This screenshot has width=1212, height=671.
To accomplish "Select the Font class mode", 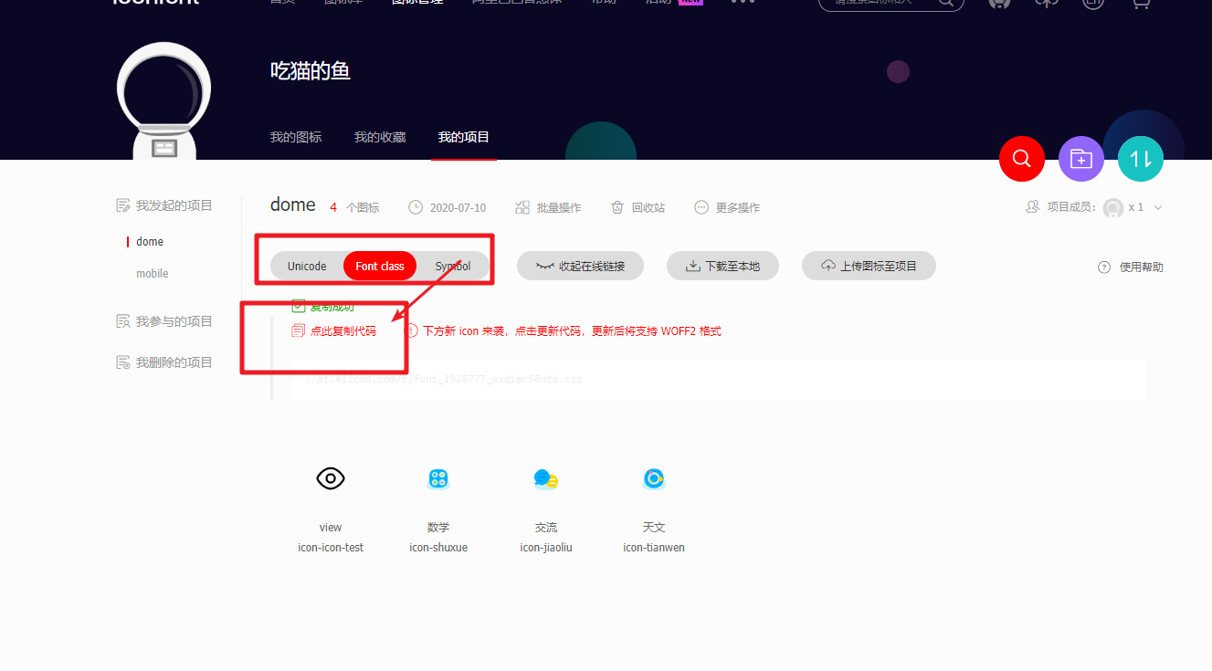I will [x=380, y=266].
